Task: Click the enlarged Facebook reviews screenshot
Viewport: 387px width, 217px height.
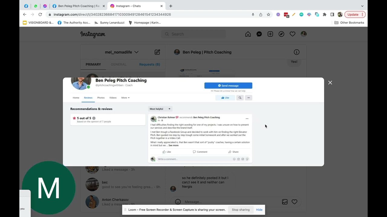Action: point(193,122)
